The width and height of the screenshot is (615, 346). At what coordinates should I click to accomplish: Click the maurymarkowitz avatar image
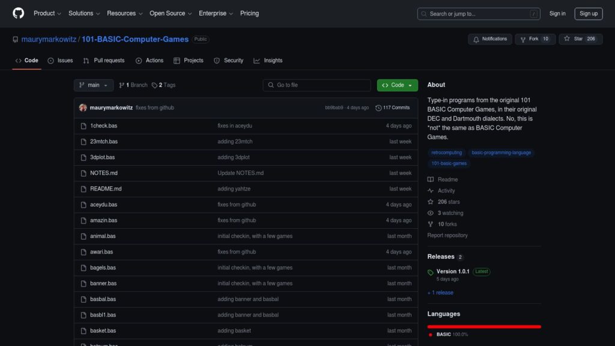point(83,108)
